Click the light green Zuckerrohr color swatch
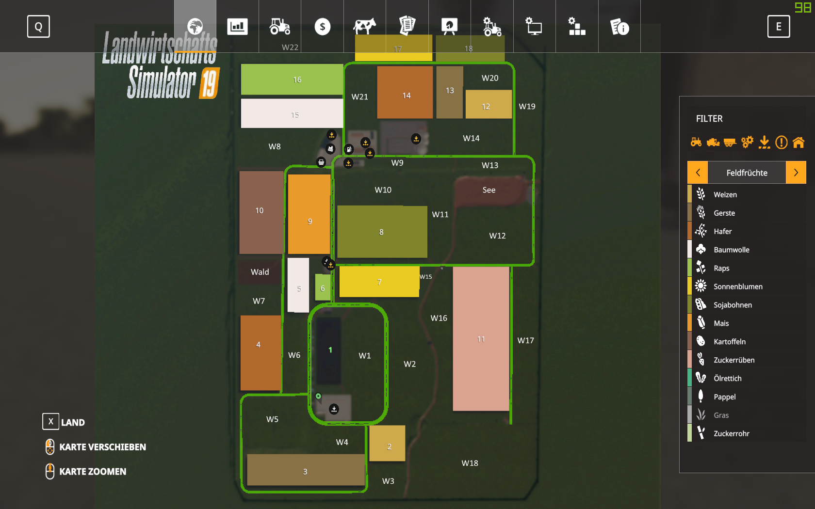The image size is (815, 509). [690, 433]
